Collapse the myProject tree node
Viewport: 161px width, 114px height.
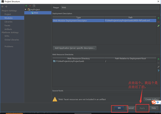26,10
